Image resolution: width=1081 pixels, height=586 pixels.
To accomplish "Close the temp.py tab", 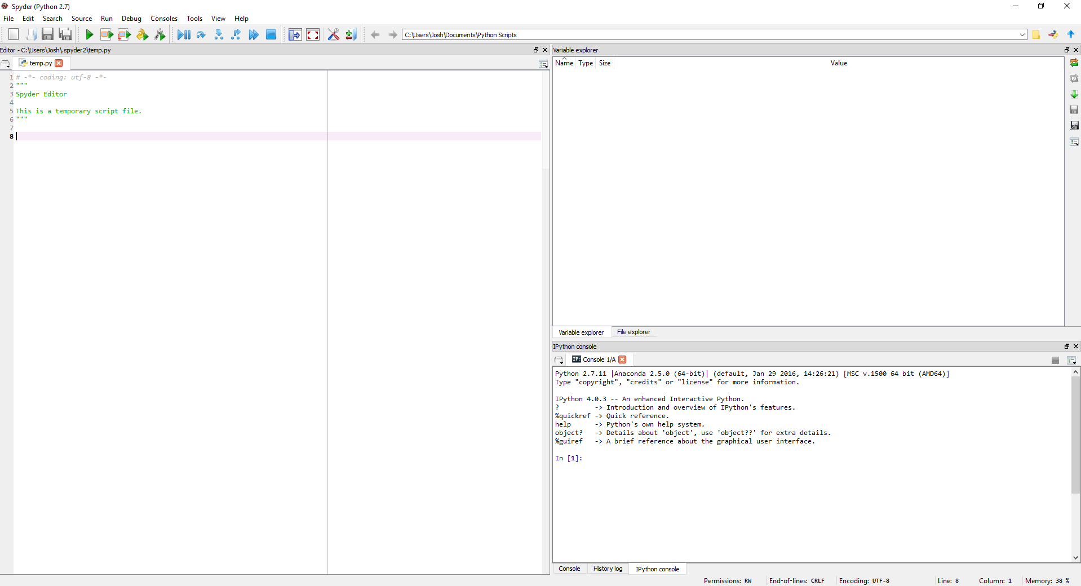I will click(59, 63).
